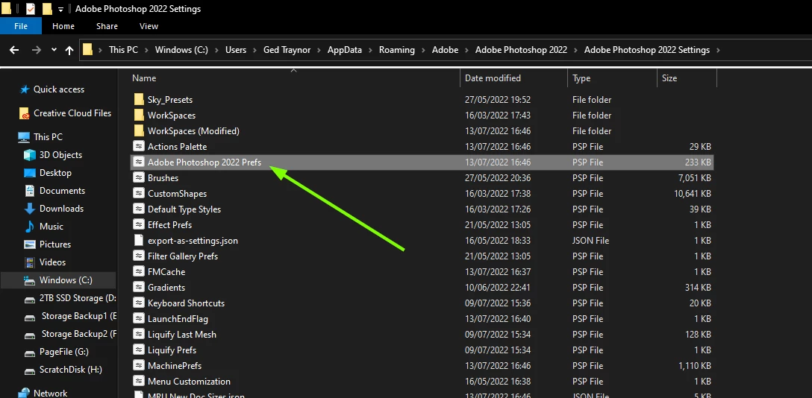Click the Back navigation arrow
Viewport: 812px width, 398px height.
pos(14,50)
